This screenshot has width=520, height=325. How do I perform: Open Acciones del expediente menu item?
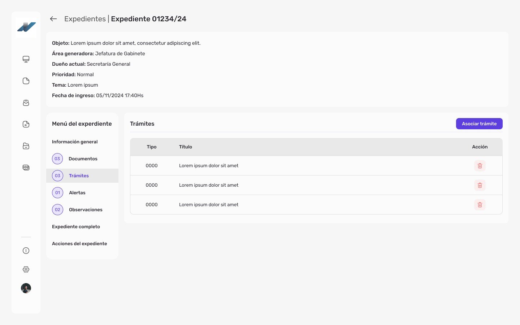pos(79,244)
